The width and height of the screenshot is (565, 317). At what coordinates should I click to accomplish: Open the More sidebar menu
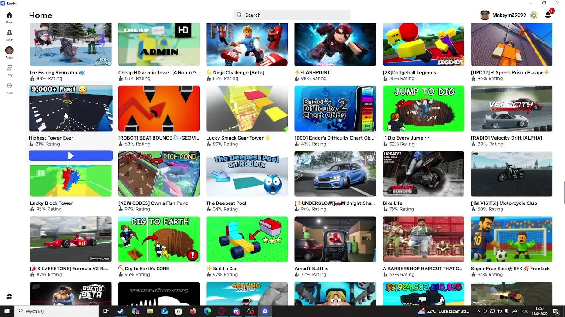pyautogui.click(x=9, y=85)
